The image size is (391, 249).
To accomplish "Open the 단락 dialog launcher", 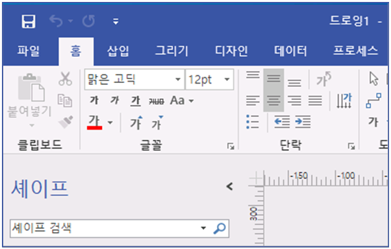I will [351, 146].
